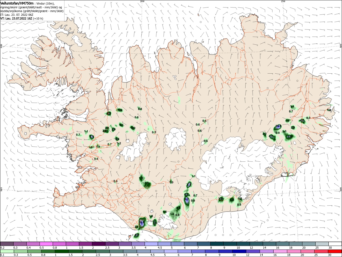This screenshot has width=342, height=257.
Task: Pick the palest green swatch between 0.1 and 0.3
Action: pos(7,251)
